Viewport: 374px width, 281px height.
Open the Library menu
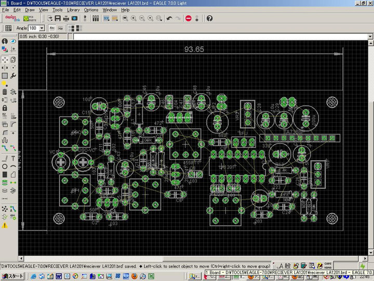[x=73, y=10]
